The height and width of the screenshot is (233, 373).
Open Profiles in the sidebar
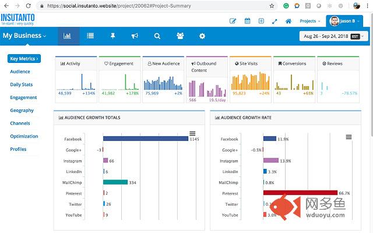point(18,149)
